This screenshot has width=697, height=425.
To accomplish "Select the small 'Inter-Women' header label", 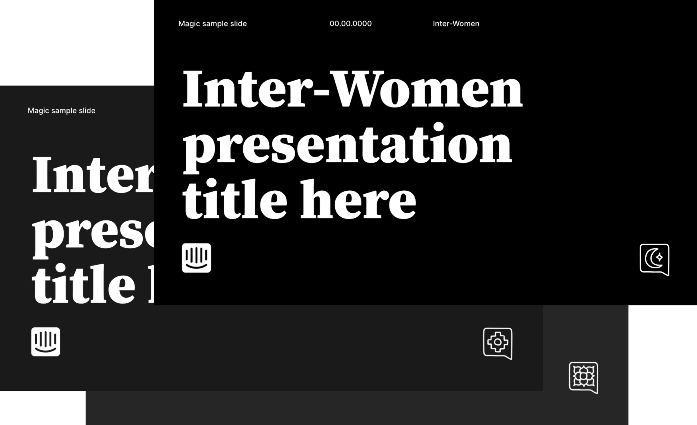I will (456, 24).
